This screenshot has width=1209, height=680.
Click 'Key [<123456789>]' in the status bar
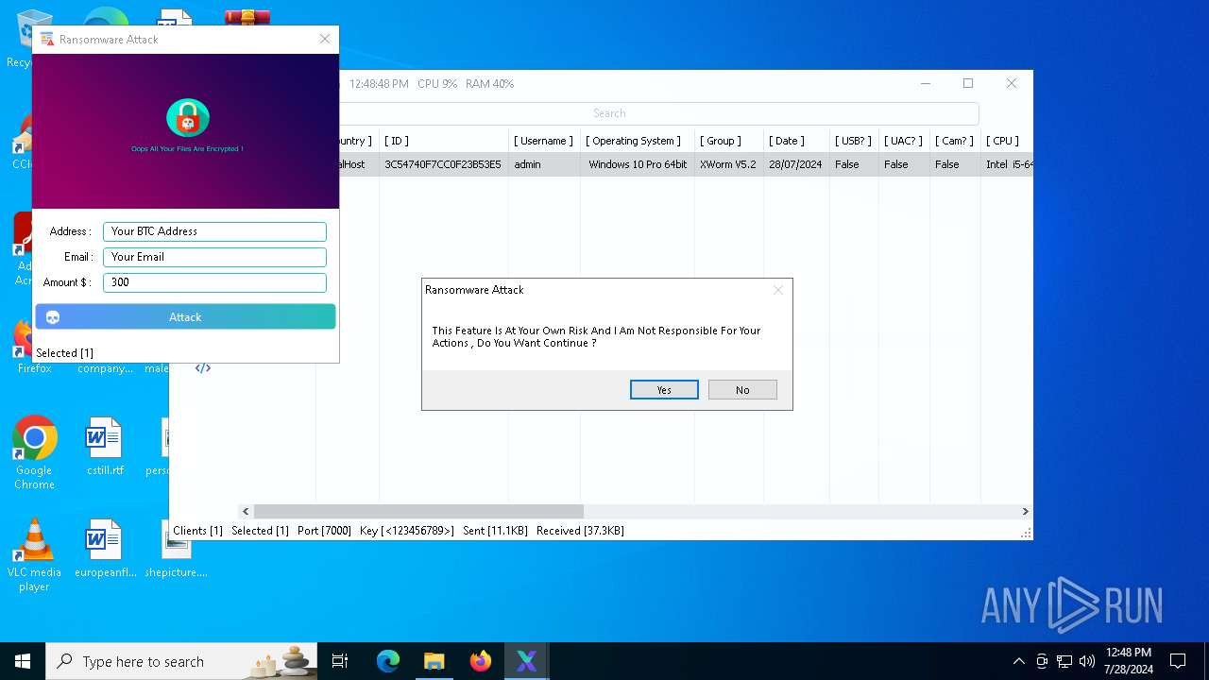click(407, 531)
